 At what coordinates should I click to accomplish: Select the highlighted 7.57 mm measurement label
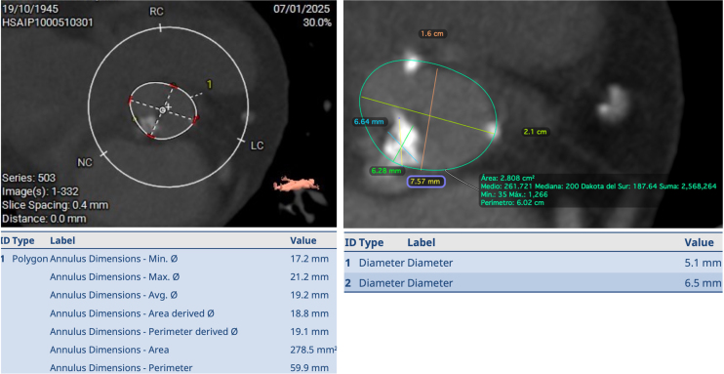point(425,182)
